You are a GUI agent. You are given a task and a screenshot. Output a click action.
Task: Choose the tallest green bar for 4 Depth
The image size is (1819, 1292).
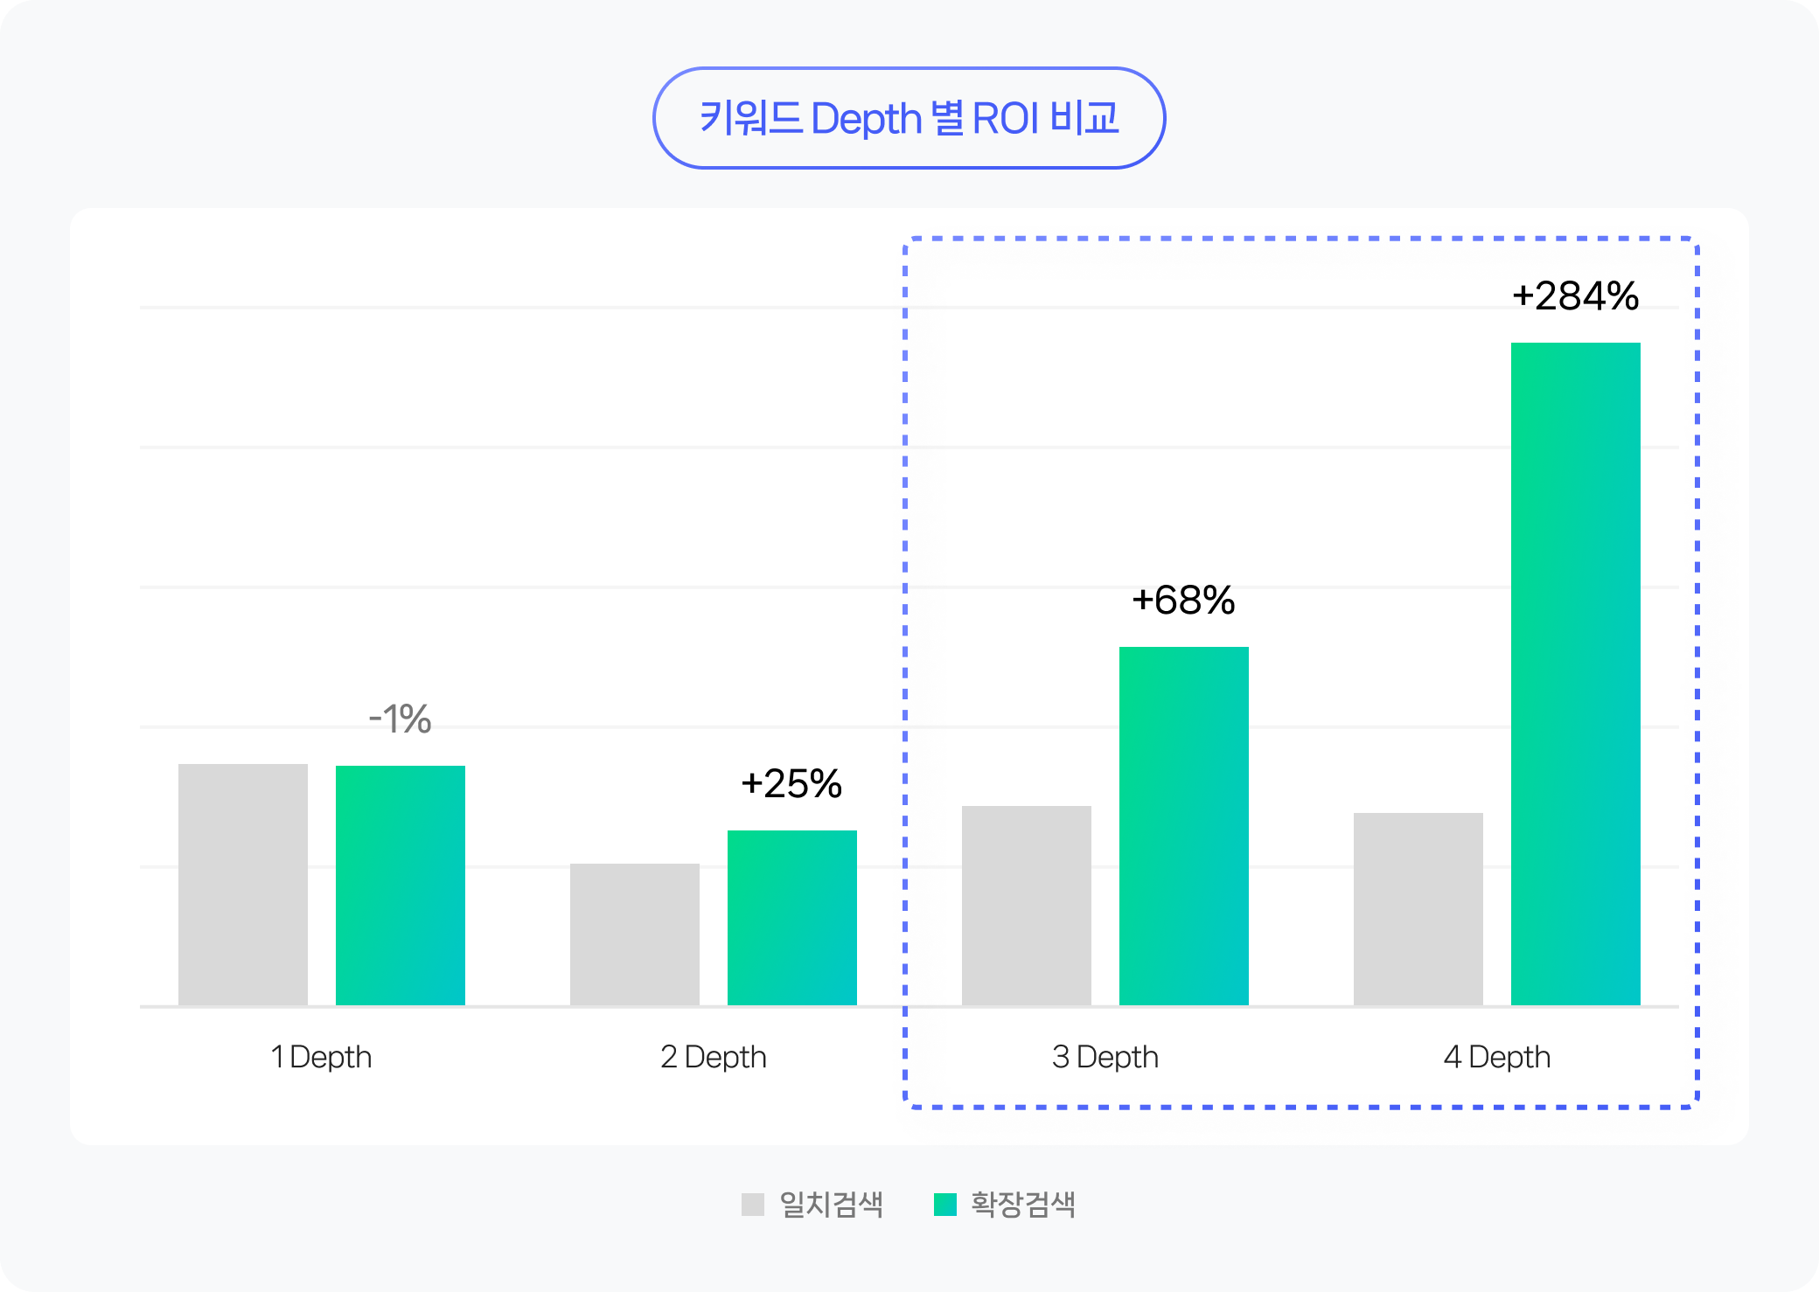tap(1576, 673)
